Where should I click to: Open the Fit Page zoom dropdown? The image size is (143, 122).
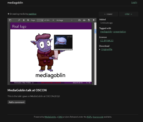tap(64, 20)
